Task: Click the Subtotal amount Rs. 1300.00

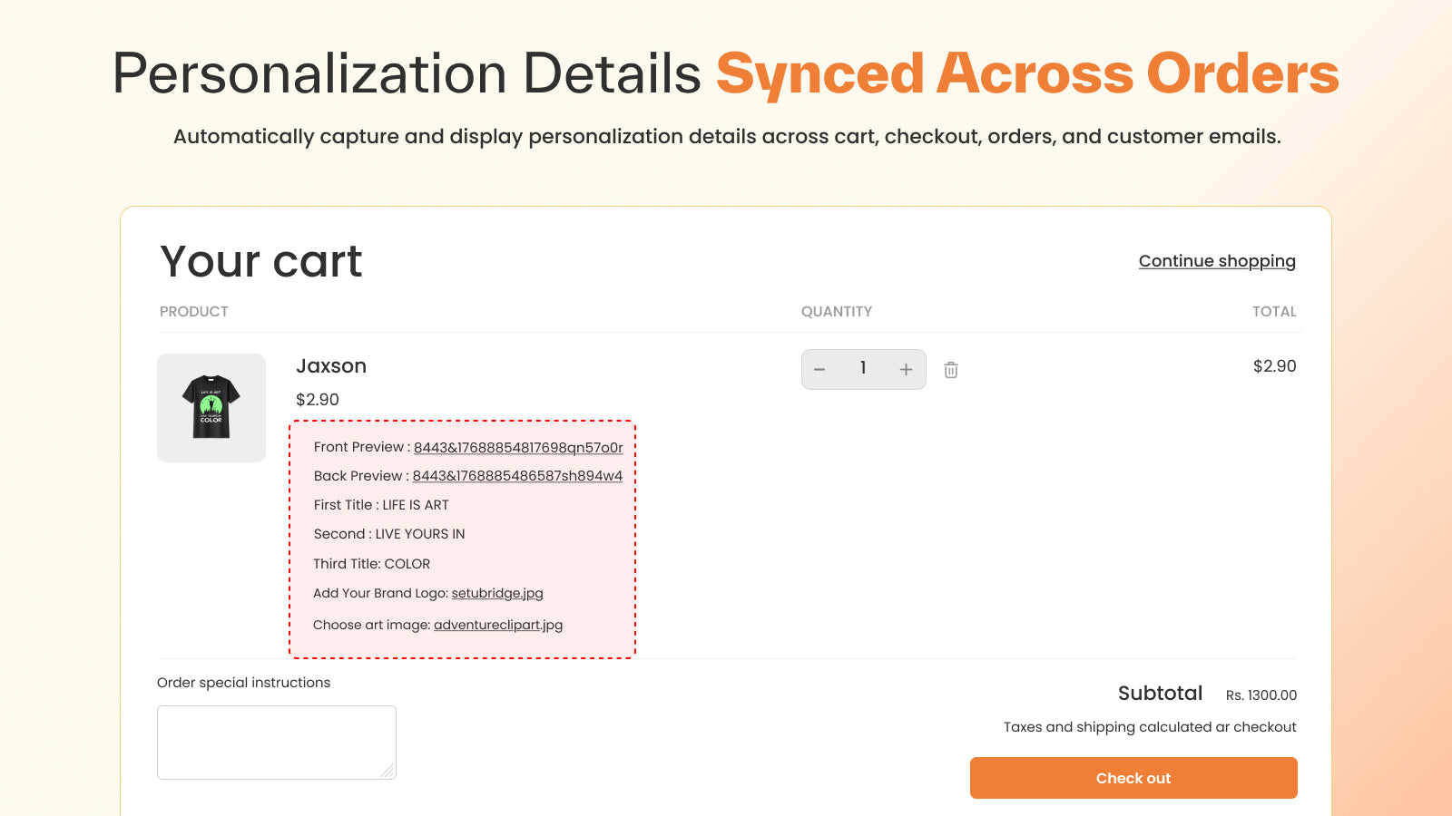Action: tap(1262, 695)
